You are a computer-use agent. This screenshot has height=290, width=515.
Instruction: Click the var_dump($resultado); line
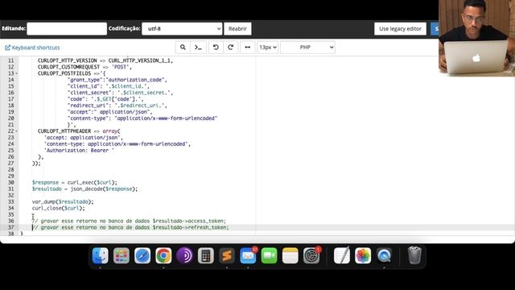tap(63, 201)
